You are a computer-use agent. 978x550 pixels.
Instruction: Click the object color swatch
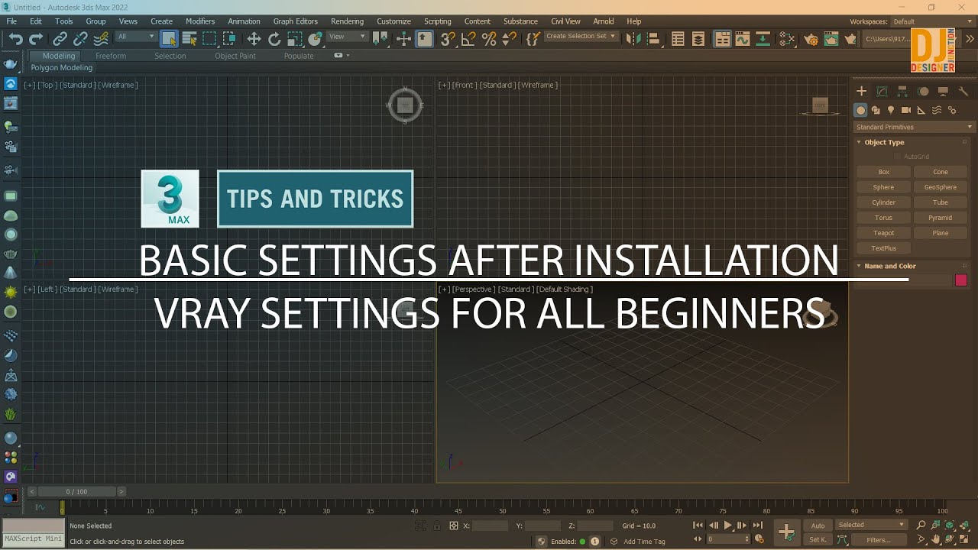pyautogui.click(x=961, y=280)
